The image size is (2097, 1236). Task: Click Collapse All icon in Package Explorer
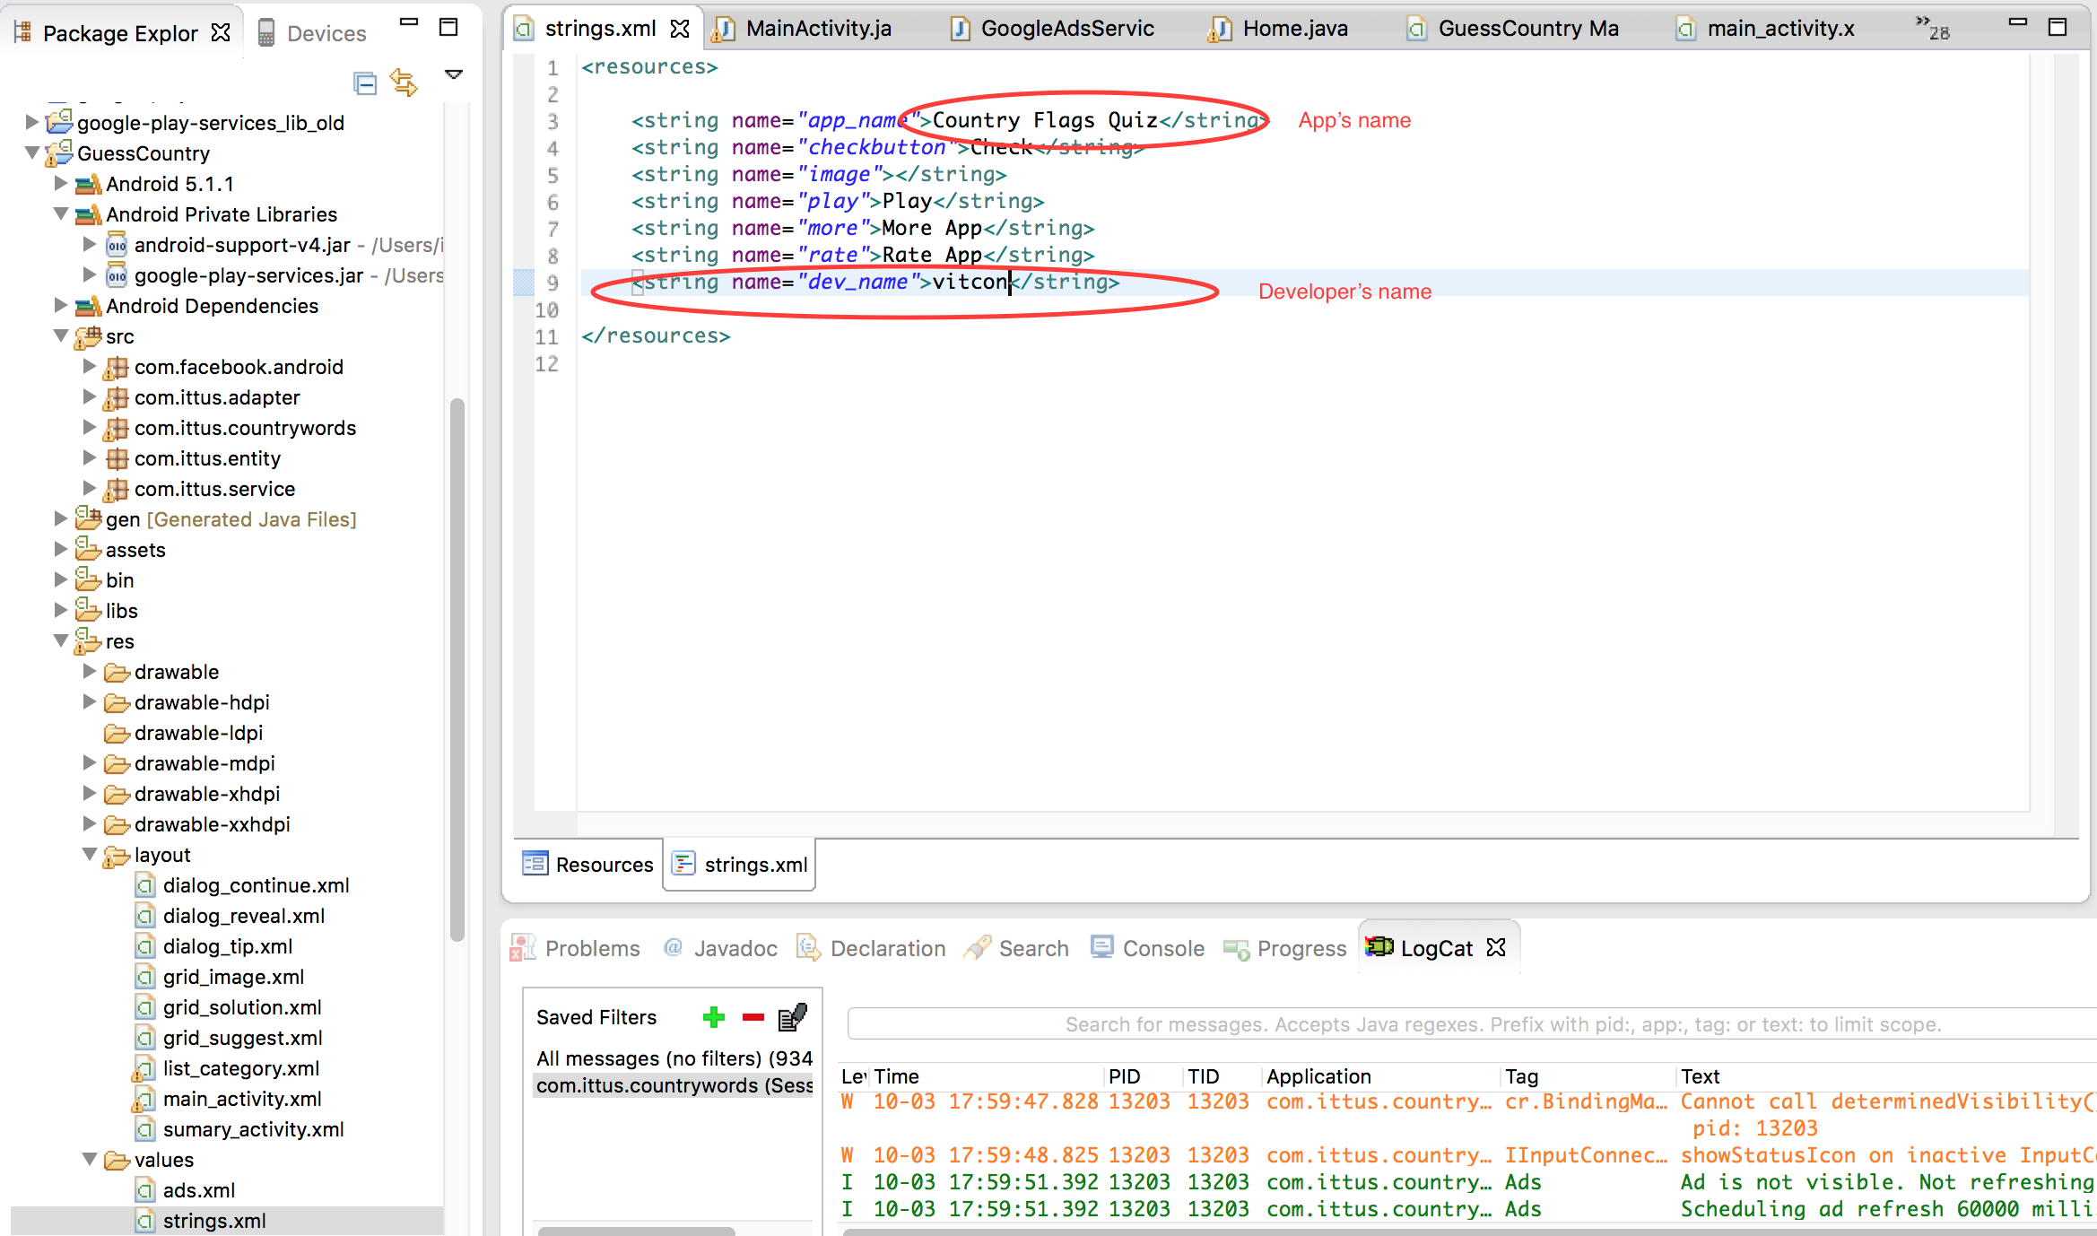tap(365, 83)
